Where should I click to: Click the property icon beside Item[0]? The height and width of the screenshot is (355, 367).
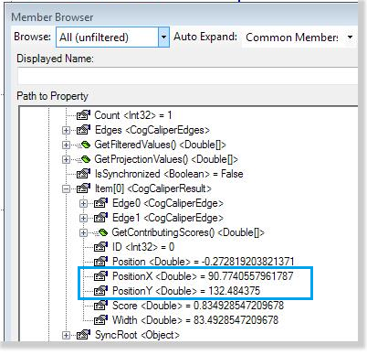tap(83, 188)
